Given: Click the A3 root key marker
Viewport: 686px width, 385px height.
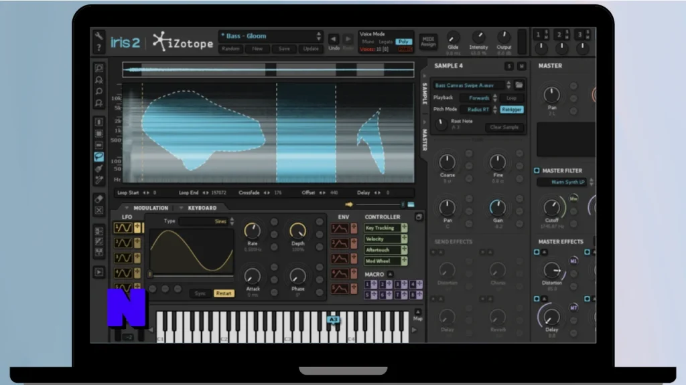Looking at the screenshot, I should coord(334,319).
